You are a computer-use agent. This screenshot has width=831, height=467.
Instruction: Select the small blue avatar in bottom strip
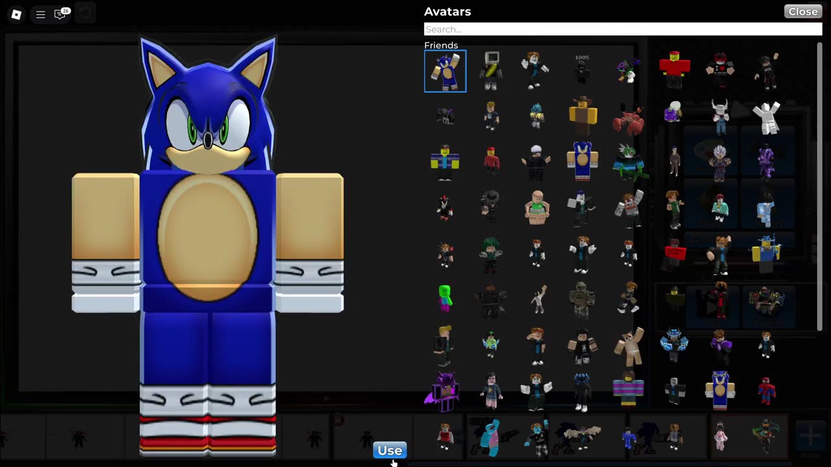pos(628,437)
